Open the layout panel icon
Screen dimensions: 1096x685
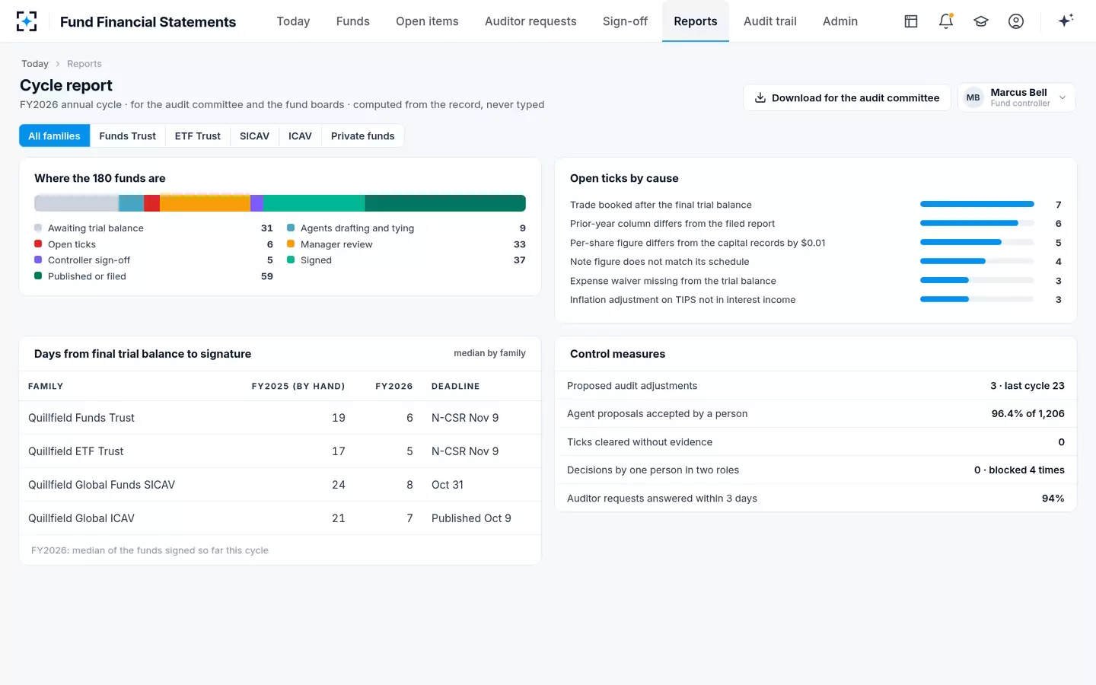911,21
